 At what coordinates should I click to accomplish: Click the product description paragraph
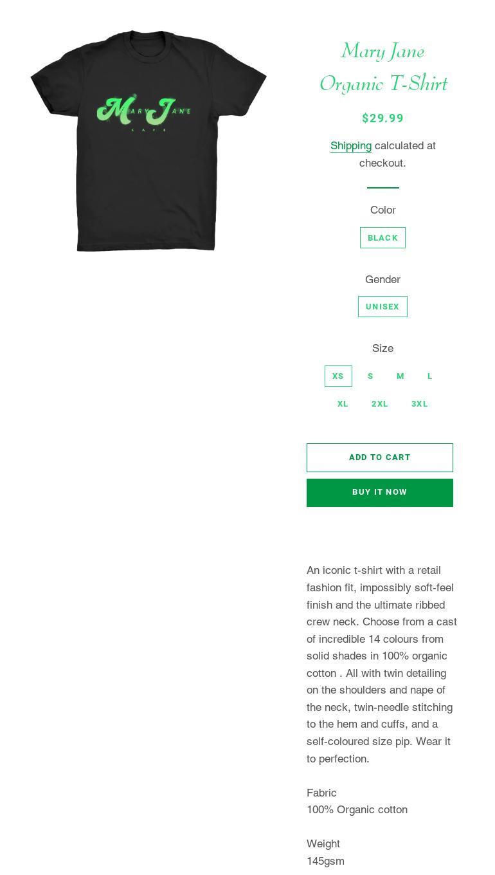tap(382, 665)
